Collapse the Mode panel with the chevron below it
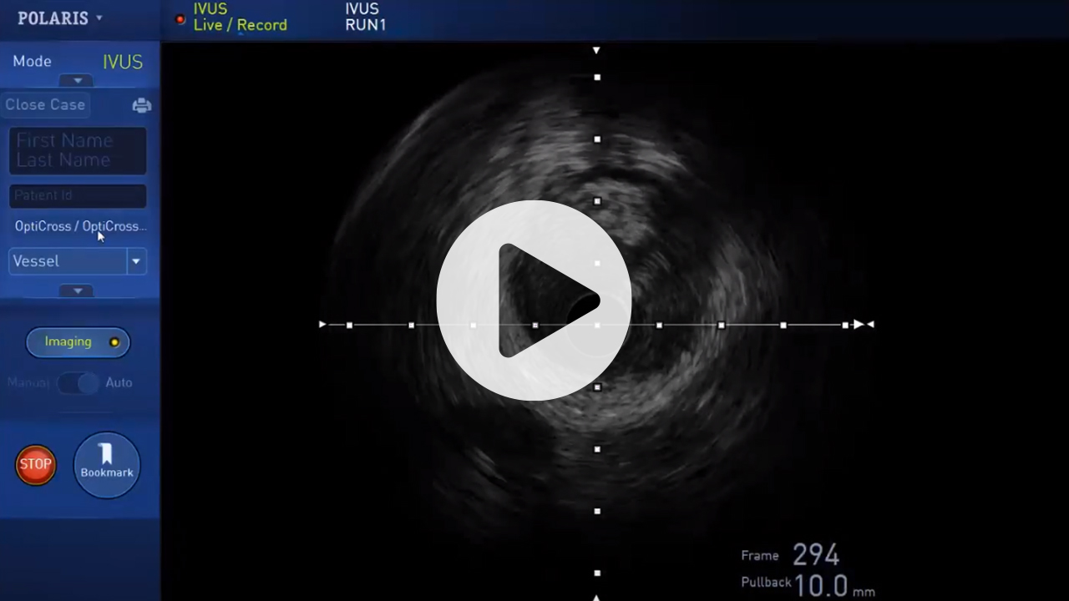 click(78, 81)
